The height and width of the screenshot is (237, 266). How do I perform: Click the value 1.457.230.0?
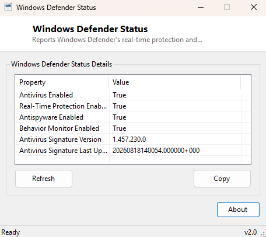(x=129, y=140)
